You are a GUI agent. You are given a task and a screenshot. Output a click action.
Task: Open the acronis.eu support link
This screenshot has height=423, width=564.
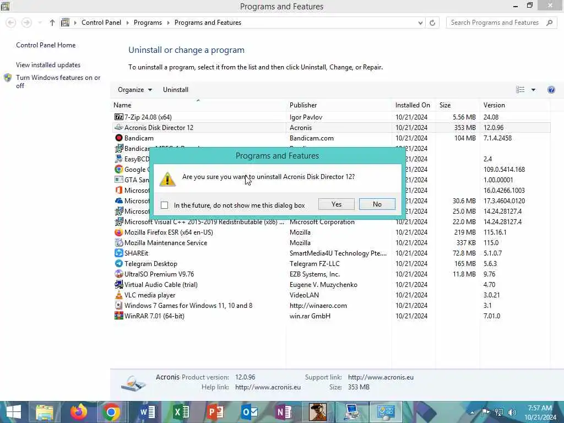pyautogui.click(x=381, y=377)
